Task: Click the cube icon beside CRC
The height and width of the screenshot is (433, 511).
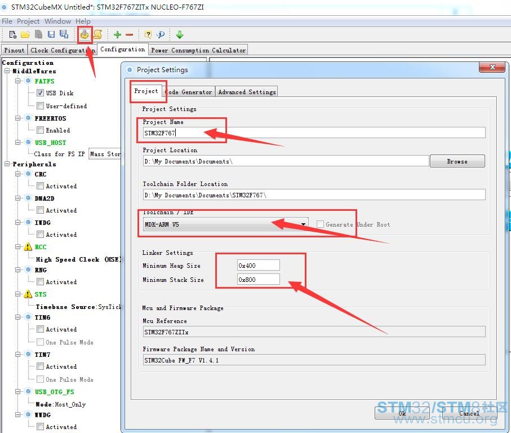Action: coord(28,174)
